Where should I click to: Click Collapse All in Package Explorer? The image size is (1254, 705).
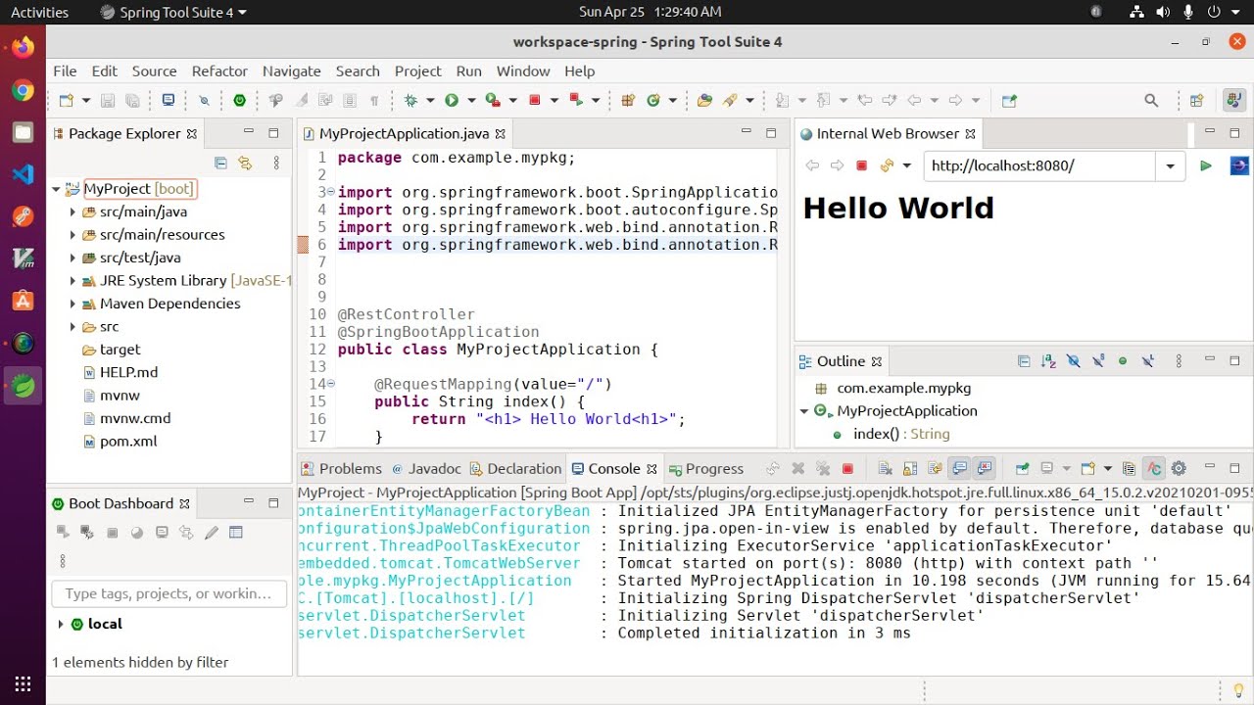coord(220,164)
